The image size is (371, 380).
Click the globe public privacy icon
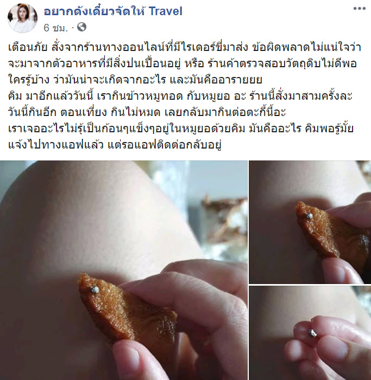82,27
